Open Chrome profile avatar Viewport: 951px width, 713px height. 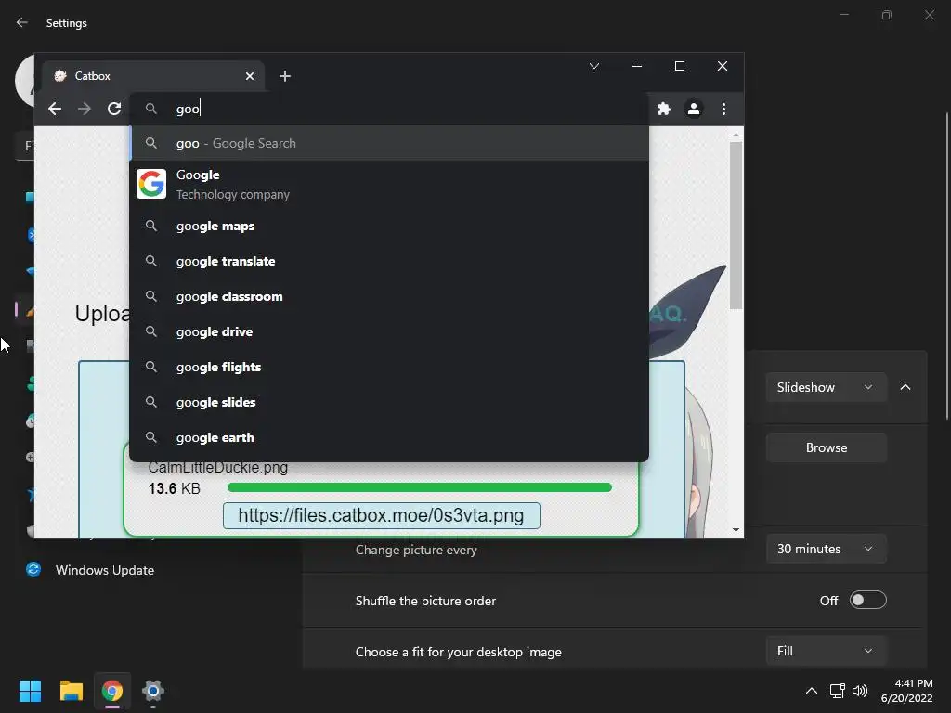(693, 109)
